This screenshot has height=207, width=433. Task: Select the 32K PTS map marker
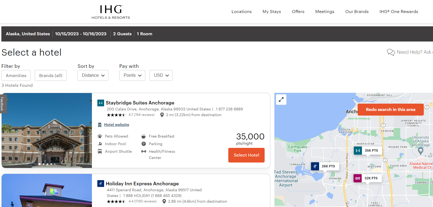click(x=368, y=178)
